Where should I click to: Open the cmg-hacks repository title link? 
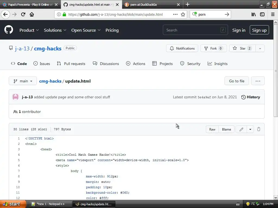coord(48,48)
